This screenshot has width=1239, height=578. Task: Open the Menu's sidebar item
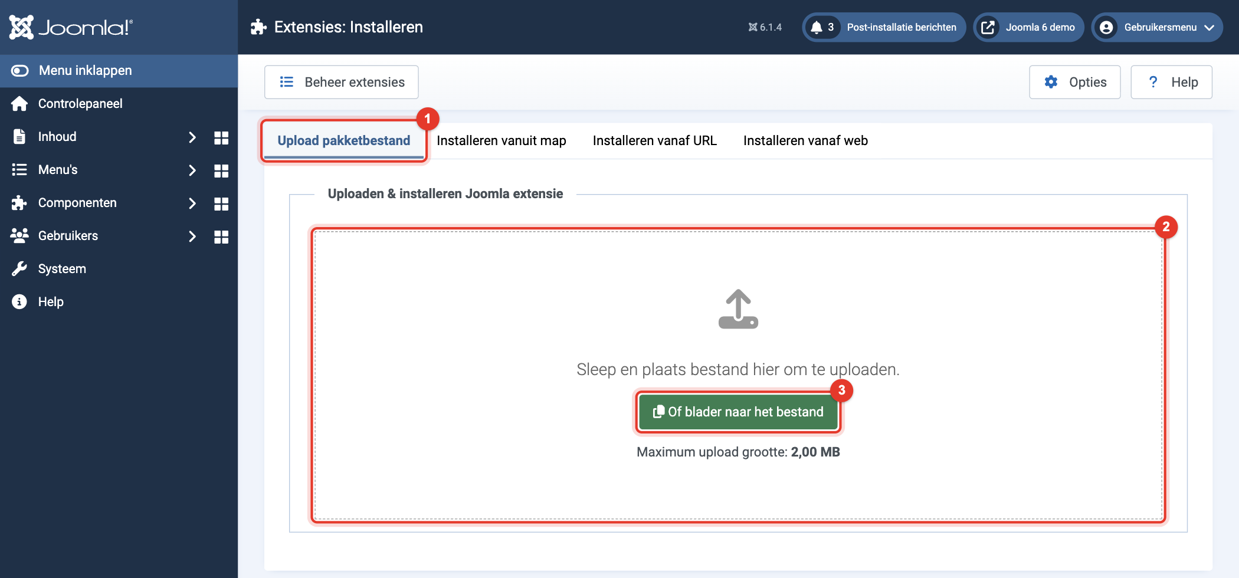point(58,170)
